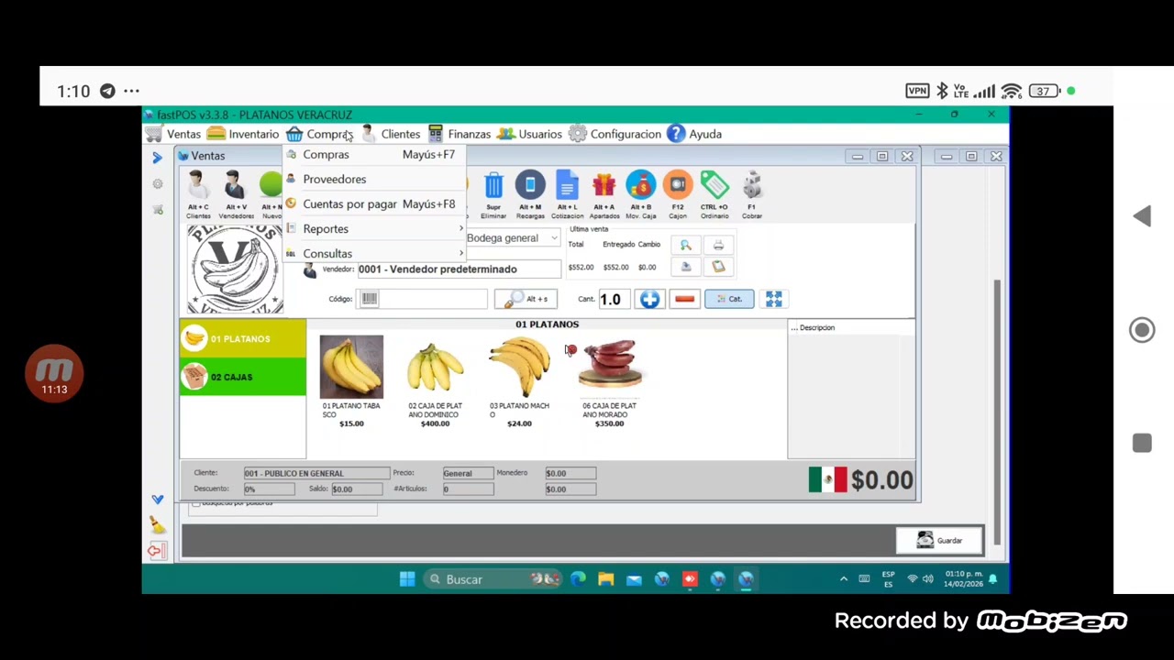Open Microsoft Edge from the taskbar
This screenshot has width=1174, height=660.
578,579
